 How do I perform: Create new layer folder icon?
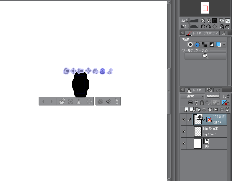pyautogui.click(x=198, y=110)
